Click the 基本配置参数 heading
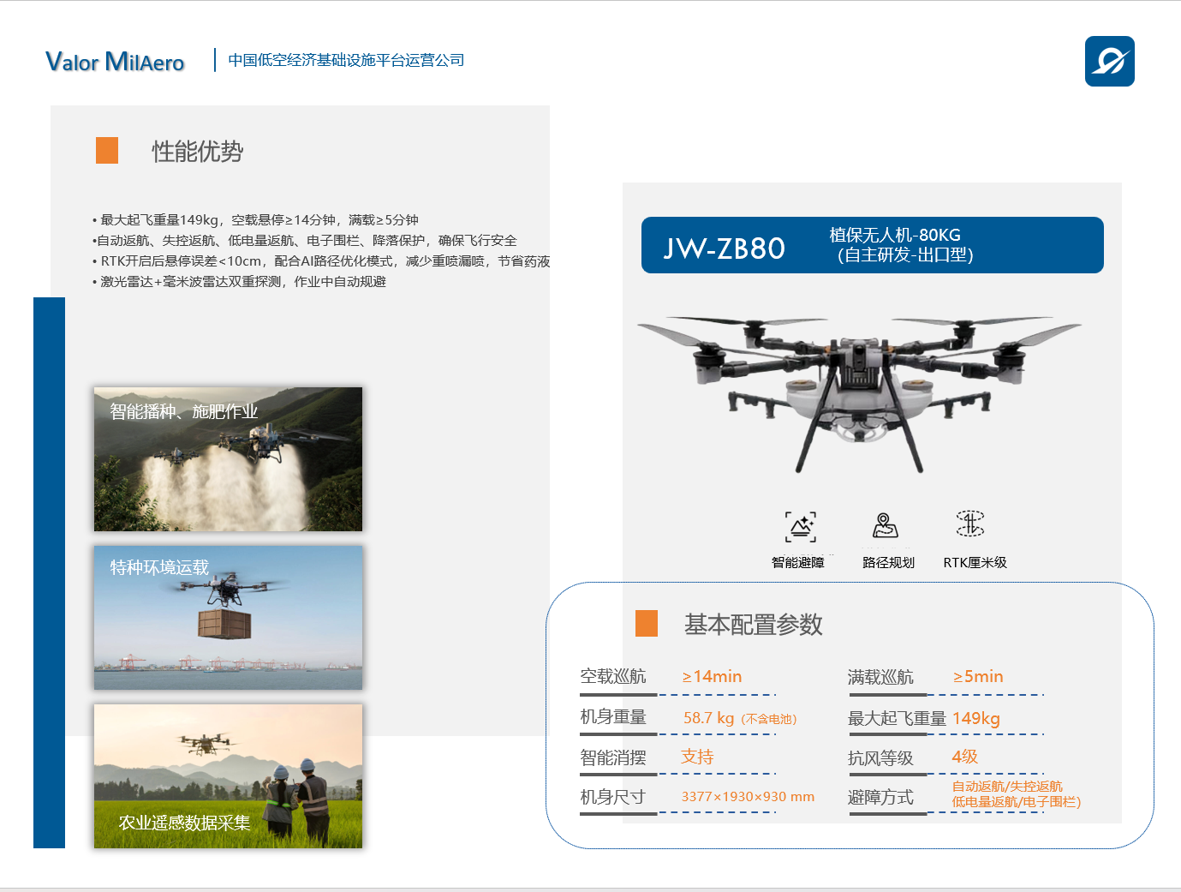 coord(754,625)
